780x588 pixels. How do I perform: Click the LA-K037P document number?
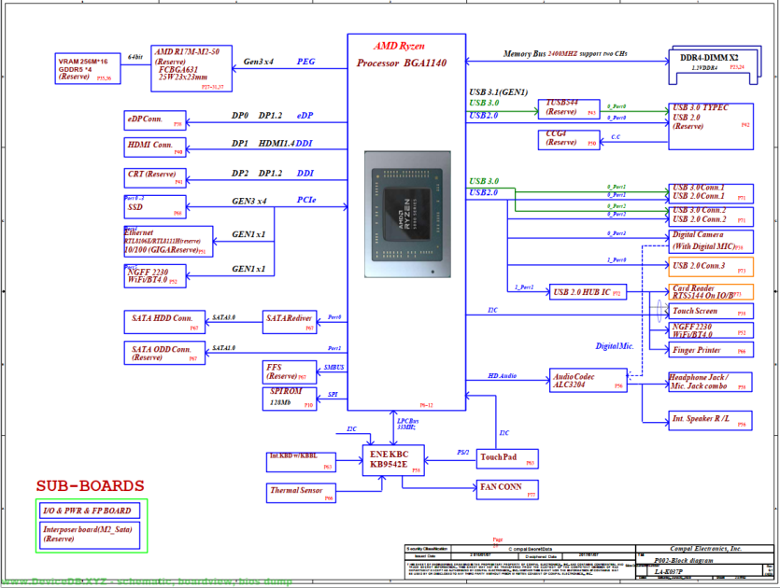point(668,571)
